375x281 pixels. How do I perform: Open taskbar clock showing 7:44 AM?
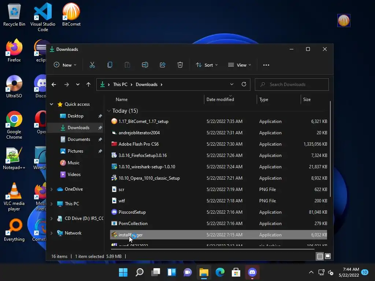(349, 272)
